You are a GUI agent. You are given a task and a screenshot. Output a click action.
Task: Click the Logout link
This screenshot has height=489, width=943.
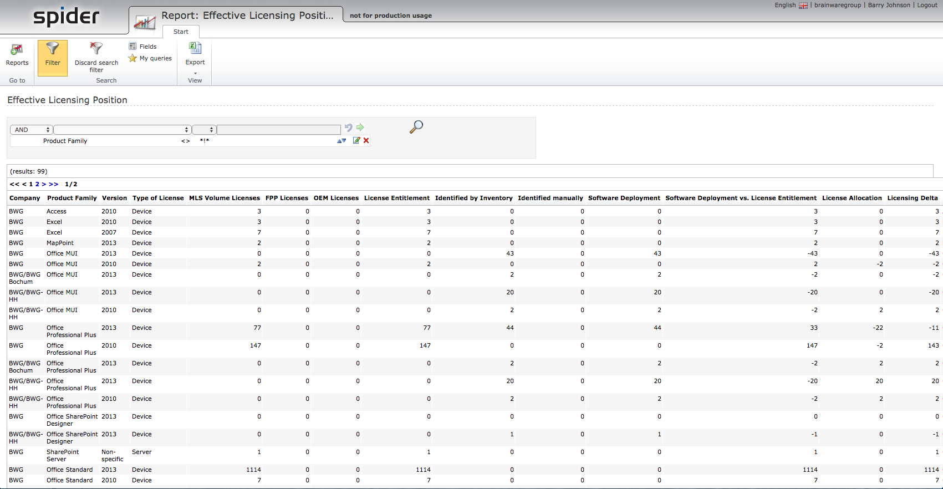click(927, 5)
